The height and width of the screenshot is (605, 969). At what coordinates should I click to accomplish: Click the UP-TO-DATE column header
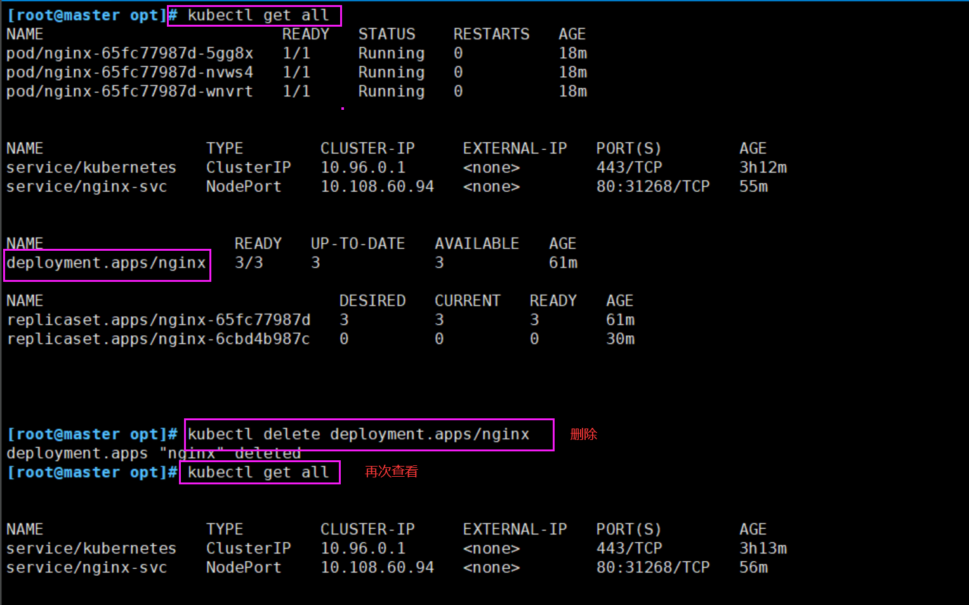click(x=358, y=244)
